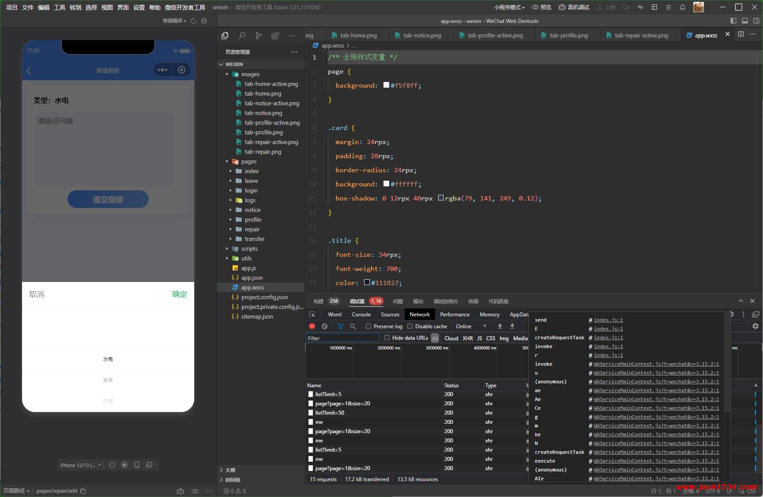Screen dimensions: 763x497
Task: Open the source control icon
Action: pyautogui.click(x=258, y=36)
